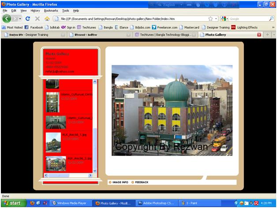Open the Tools menu
277x208 pixels.
(65, 11)
